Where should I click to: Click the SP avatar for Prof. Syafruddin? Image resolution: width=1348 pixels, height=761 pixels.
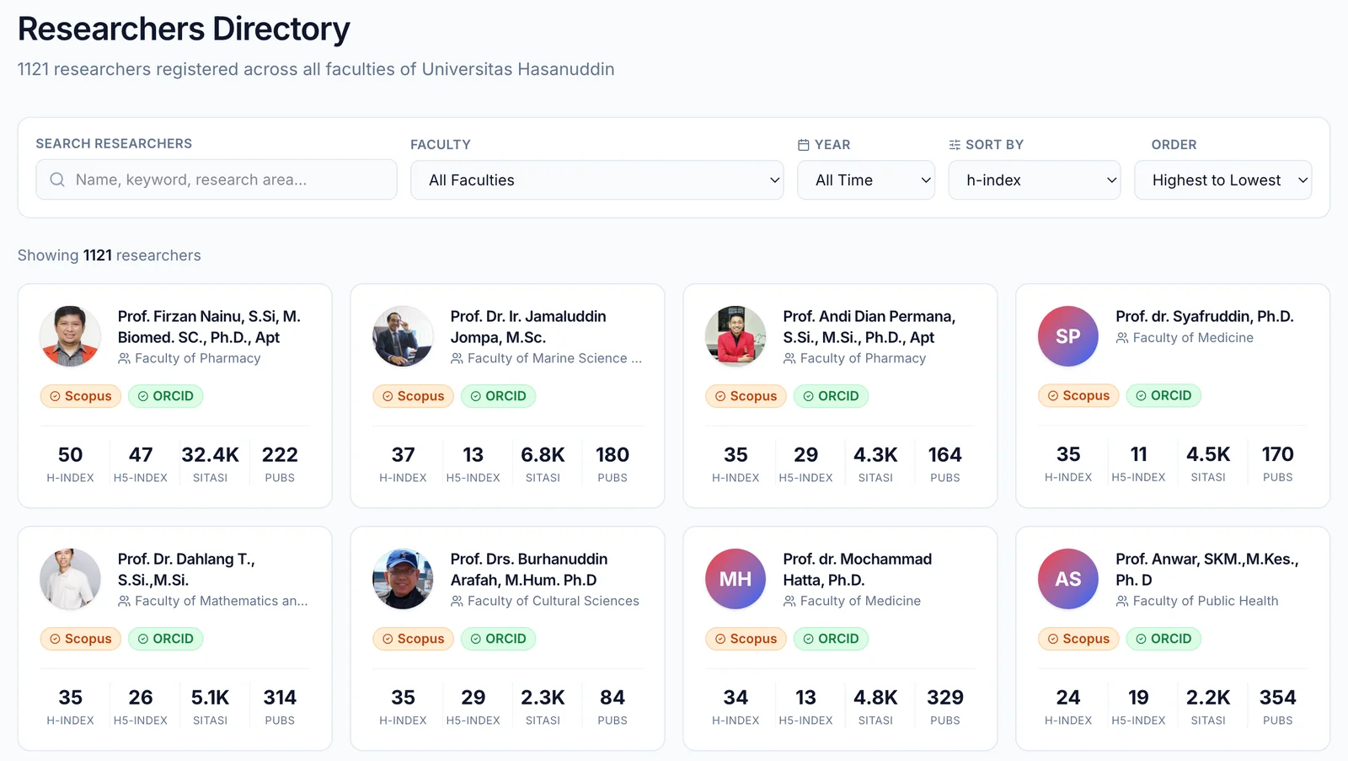1068,336
